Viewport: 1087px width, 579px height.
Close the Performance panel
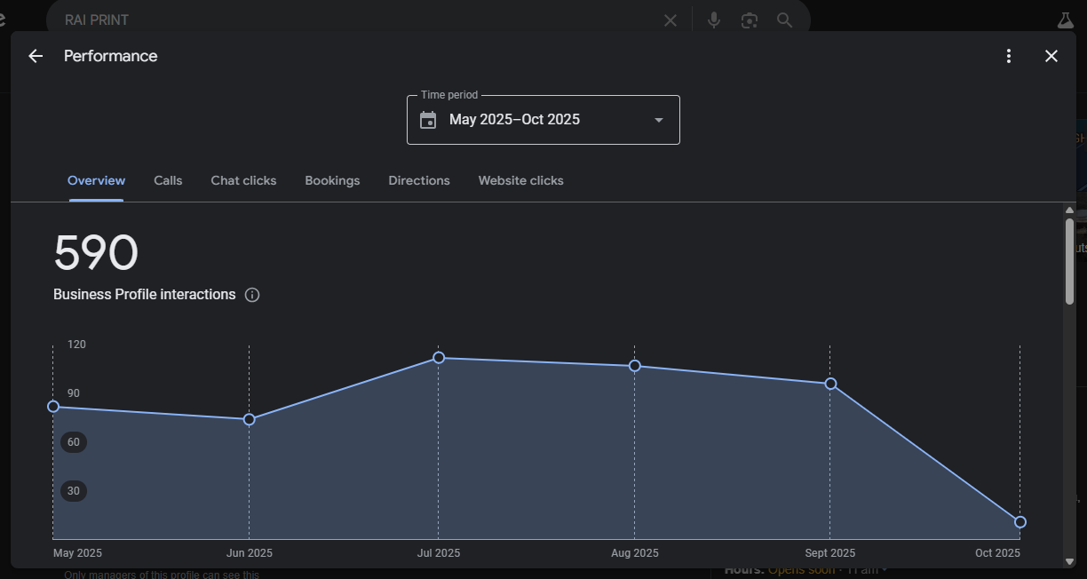pos(1051,56)
